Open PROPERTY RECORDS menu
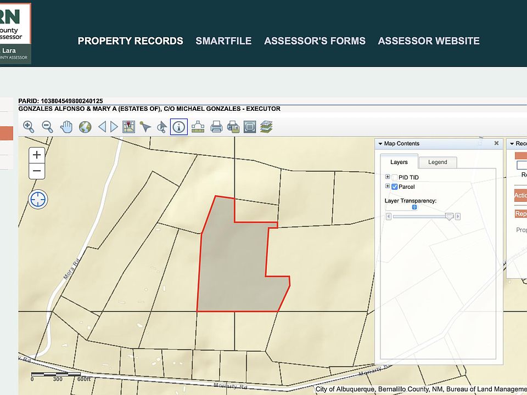Screen dimensions: 527x395 pos(131,41)
